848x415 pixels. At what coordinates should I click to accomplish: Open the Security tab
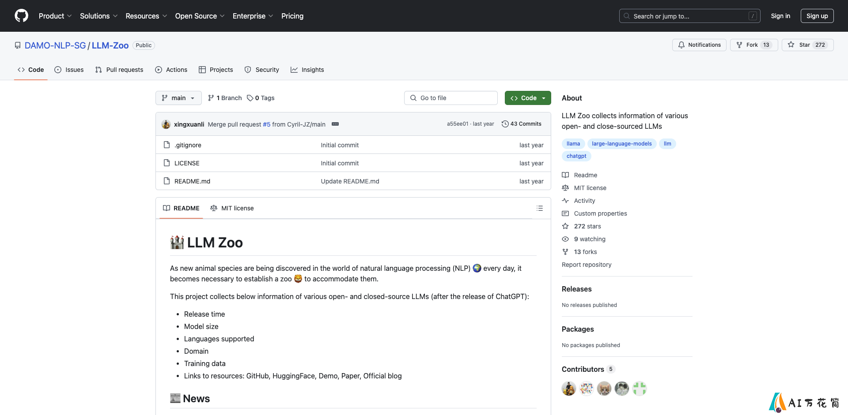click(262, 70)
